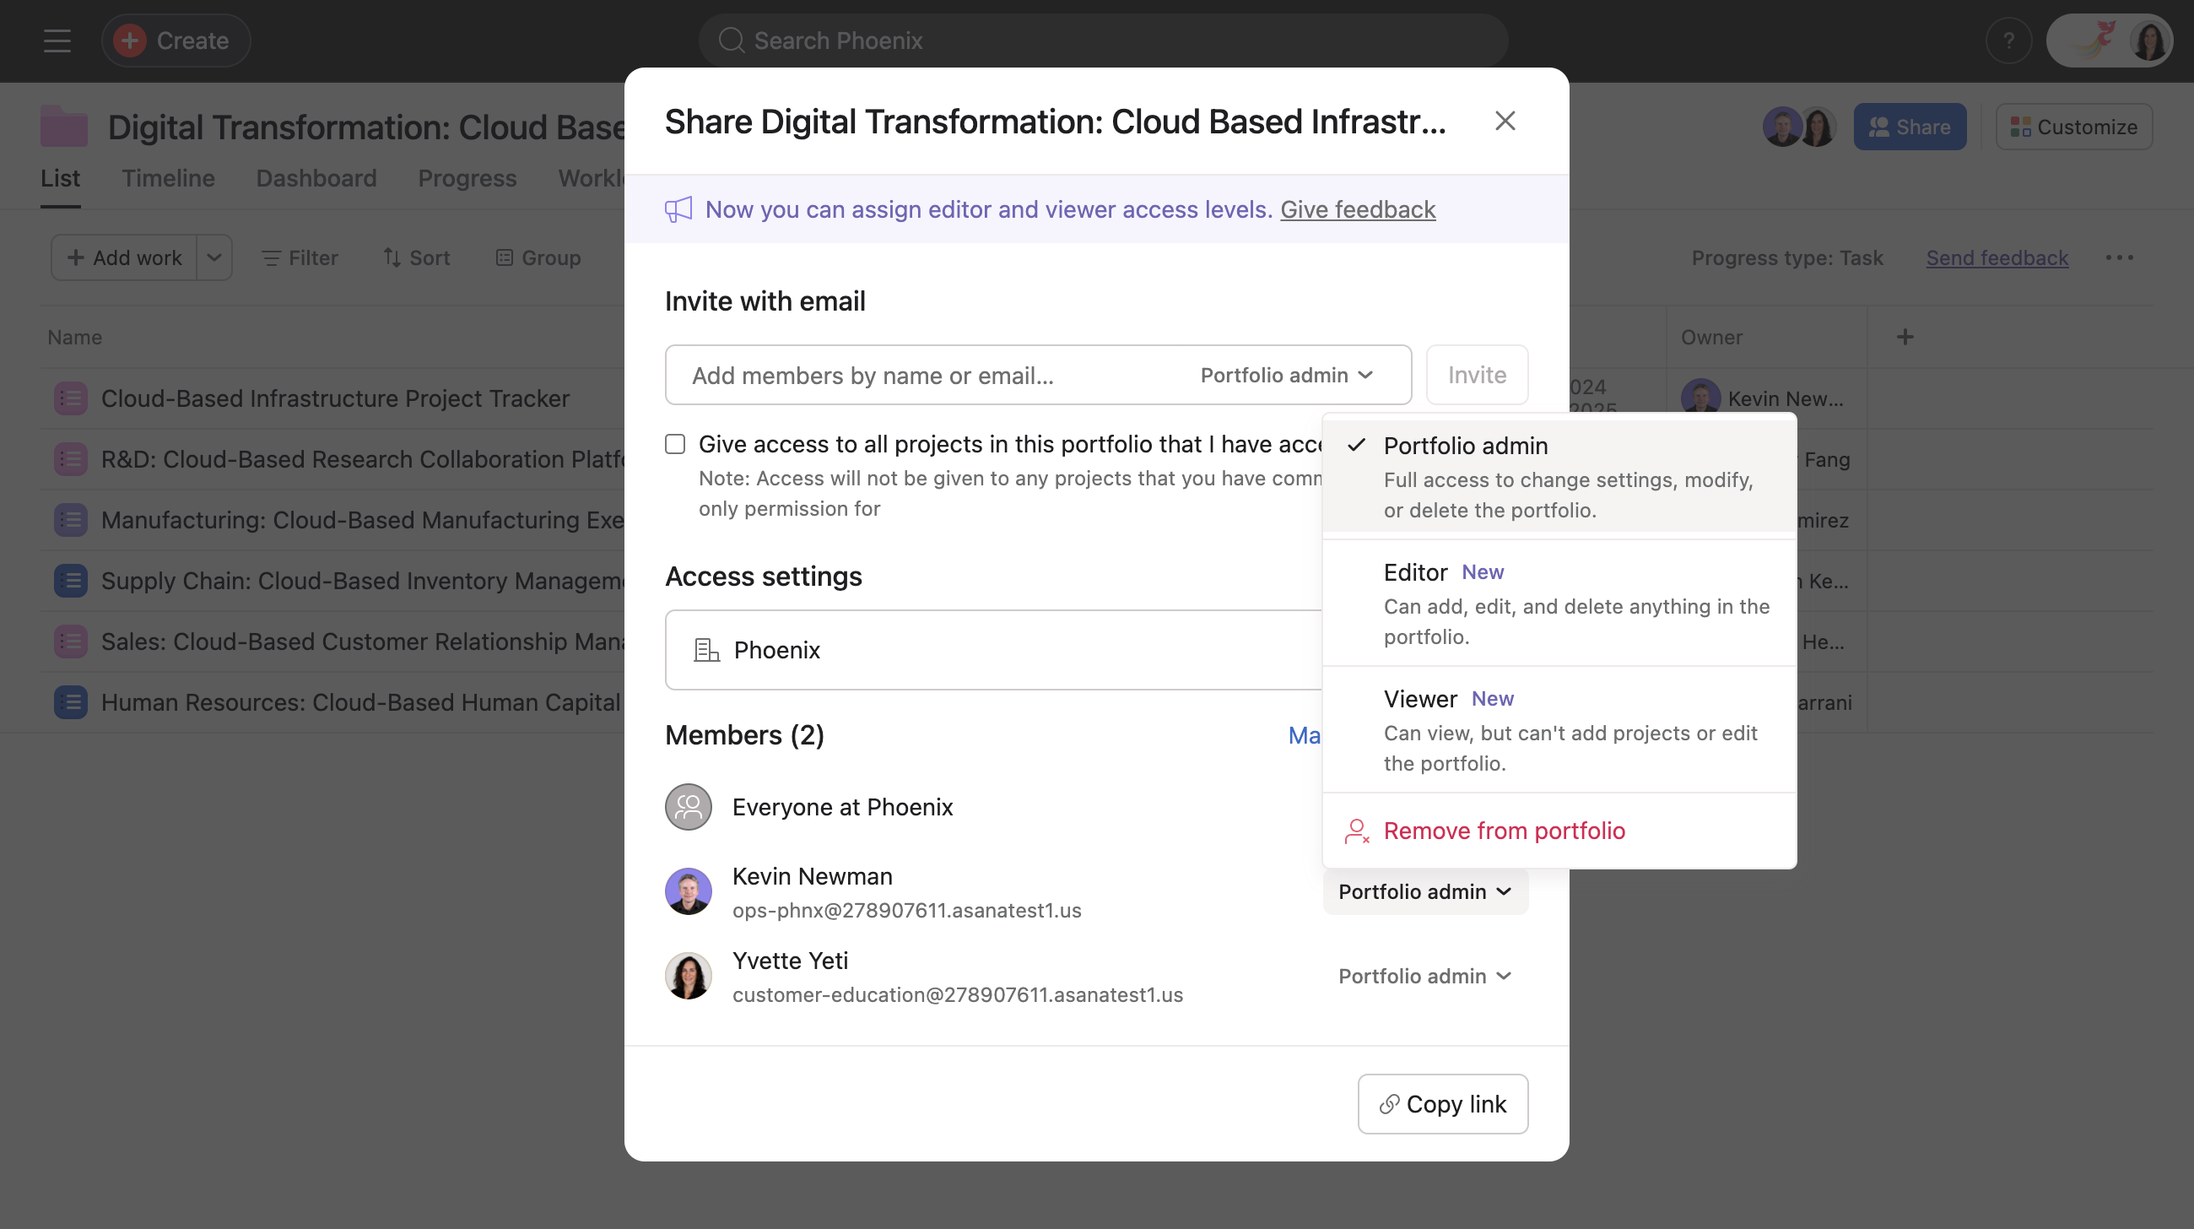Screen dimensions: 2194x1229
Task: Open the Create menu
Action: tap(176, 40)
